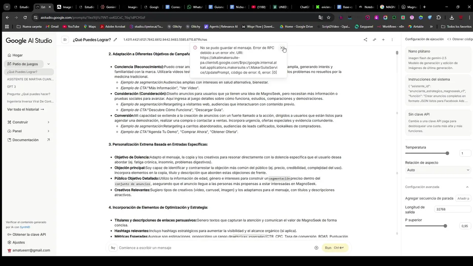Open '¿Qué Puedes Lograr?' history entry

click(x=29, y=72)
